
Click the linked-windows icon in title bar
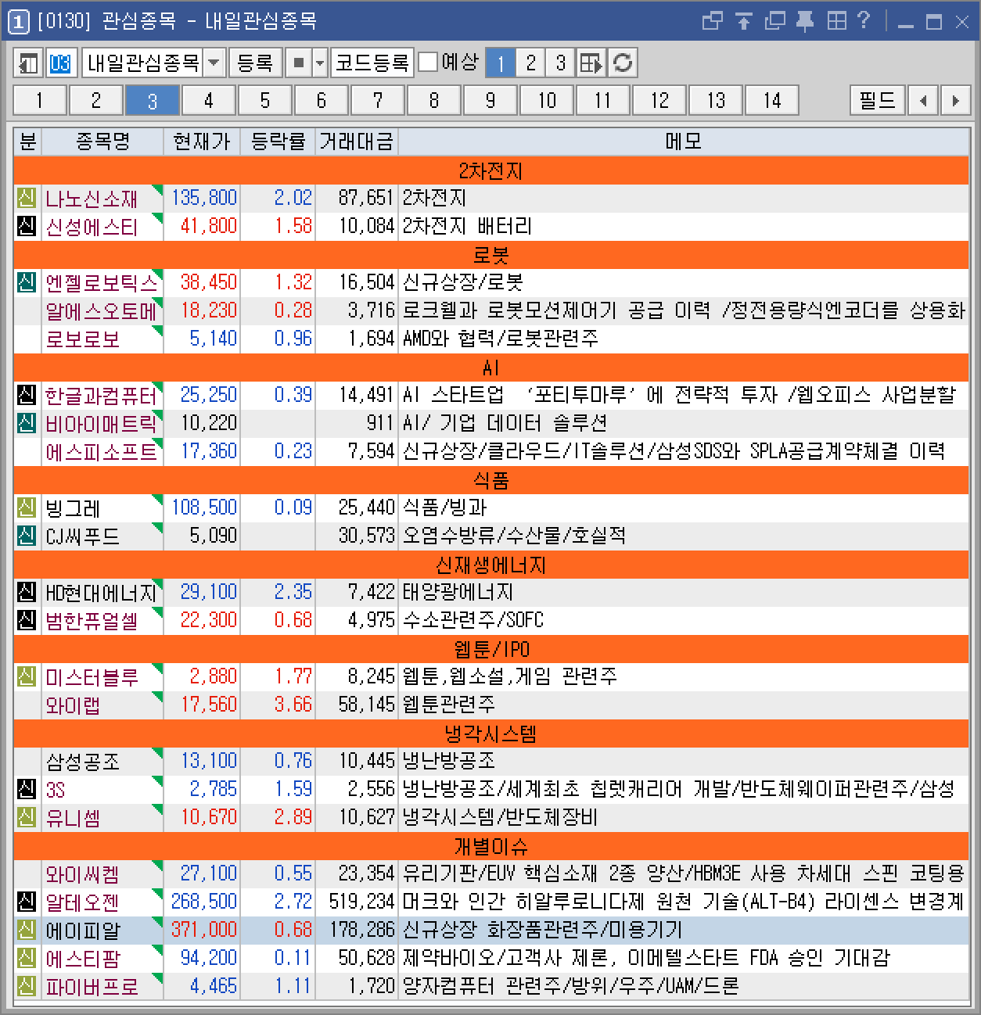click(x=712, y=21)
